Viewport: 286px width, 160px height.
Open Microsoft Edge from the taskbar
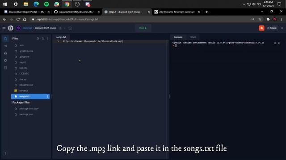(x=36, y=4)
